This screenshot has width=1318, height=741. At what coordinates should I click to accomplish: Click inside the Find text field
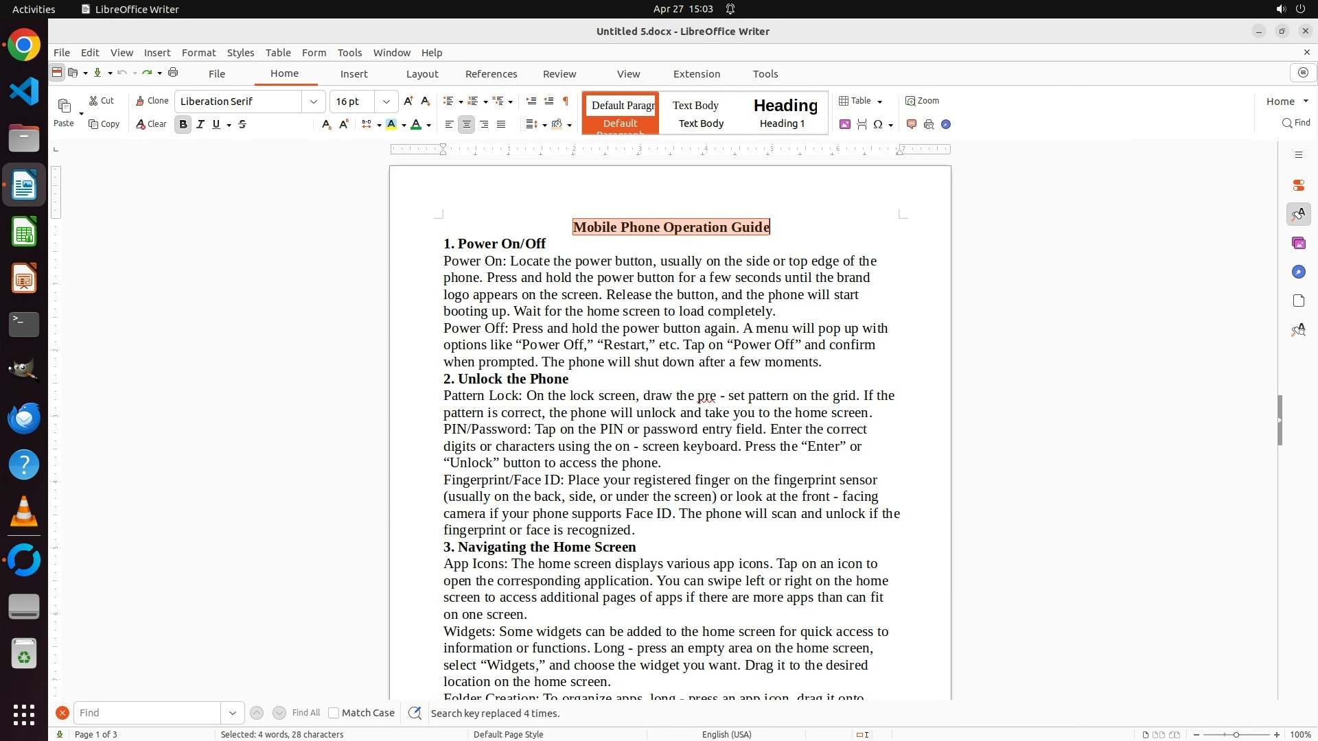(147, 713)
